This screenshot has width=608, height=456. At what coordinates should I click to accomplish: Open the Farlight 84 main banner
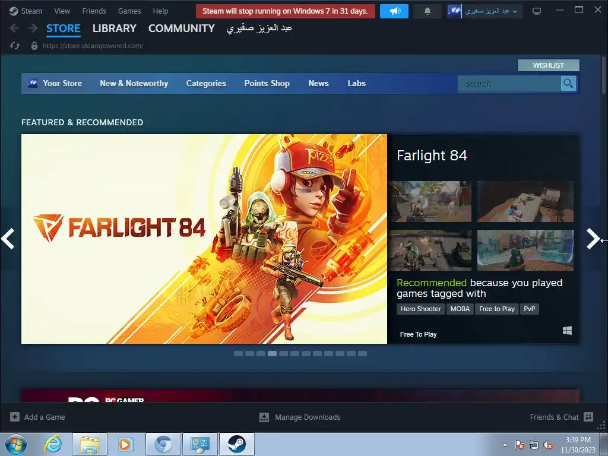pyautogui.click(x=204, y=239)
